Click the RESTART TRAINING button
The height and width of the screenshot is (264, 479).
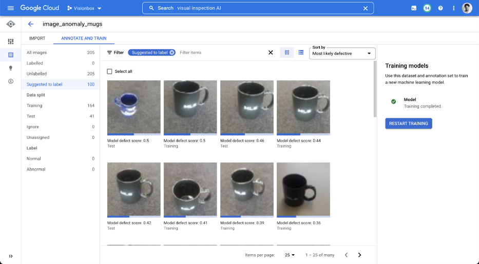click(x=409, y=124)
